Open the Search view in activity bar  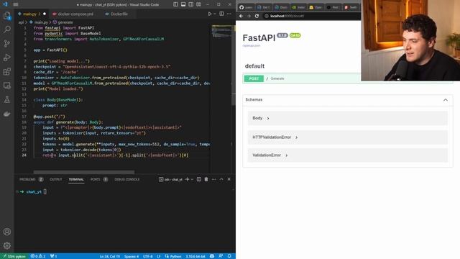(6, 29)
